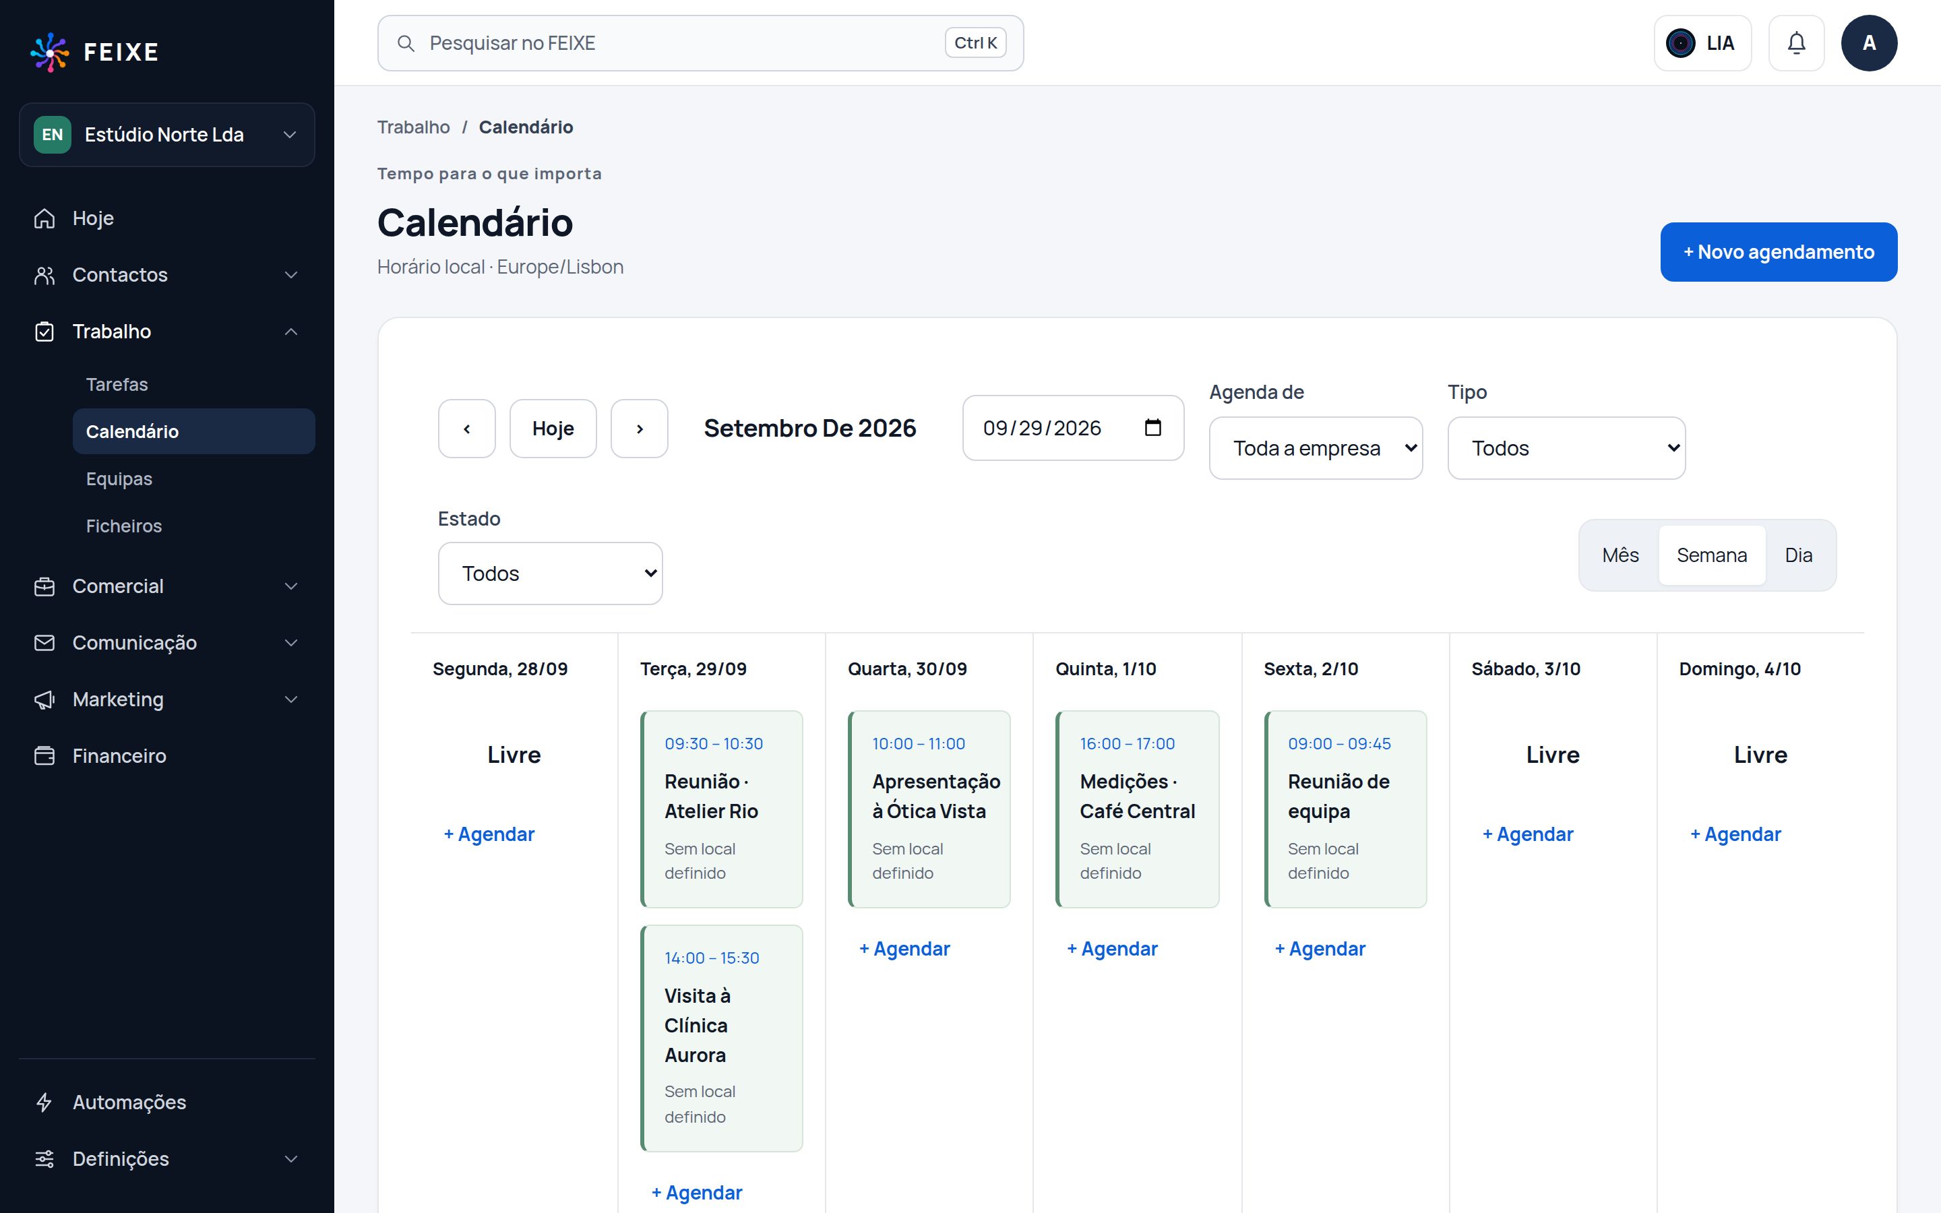Viewport: 1941px width, 1213px height.
Task: Open Equipas in sidebar
Action: pyautogui.click(x=193, y=479)
